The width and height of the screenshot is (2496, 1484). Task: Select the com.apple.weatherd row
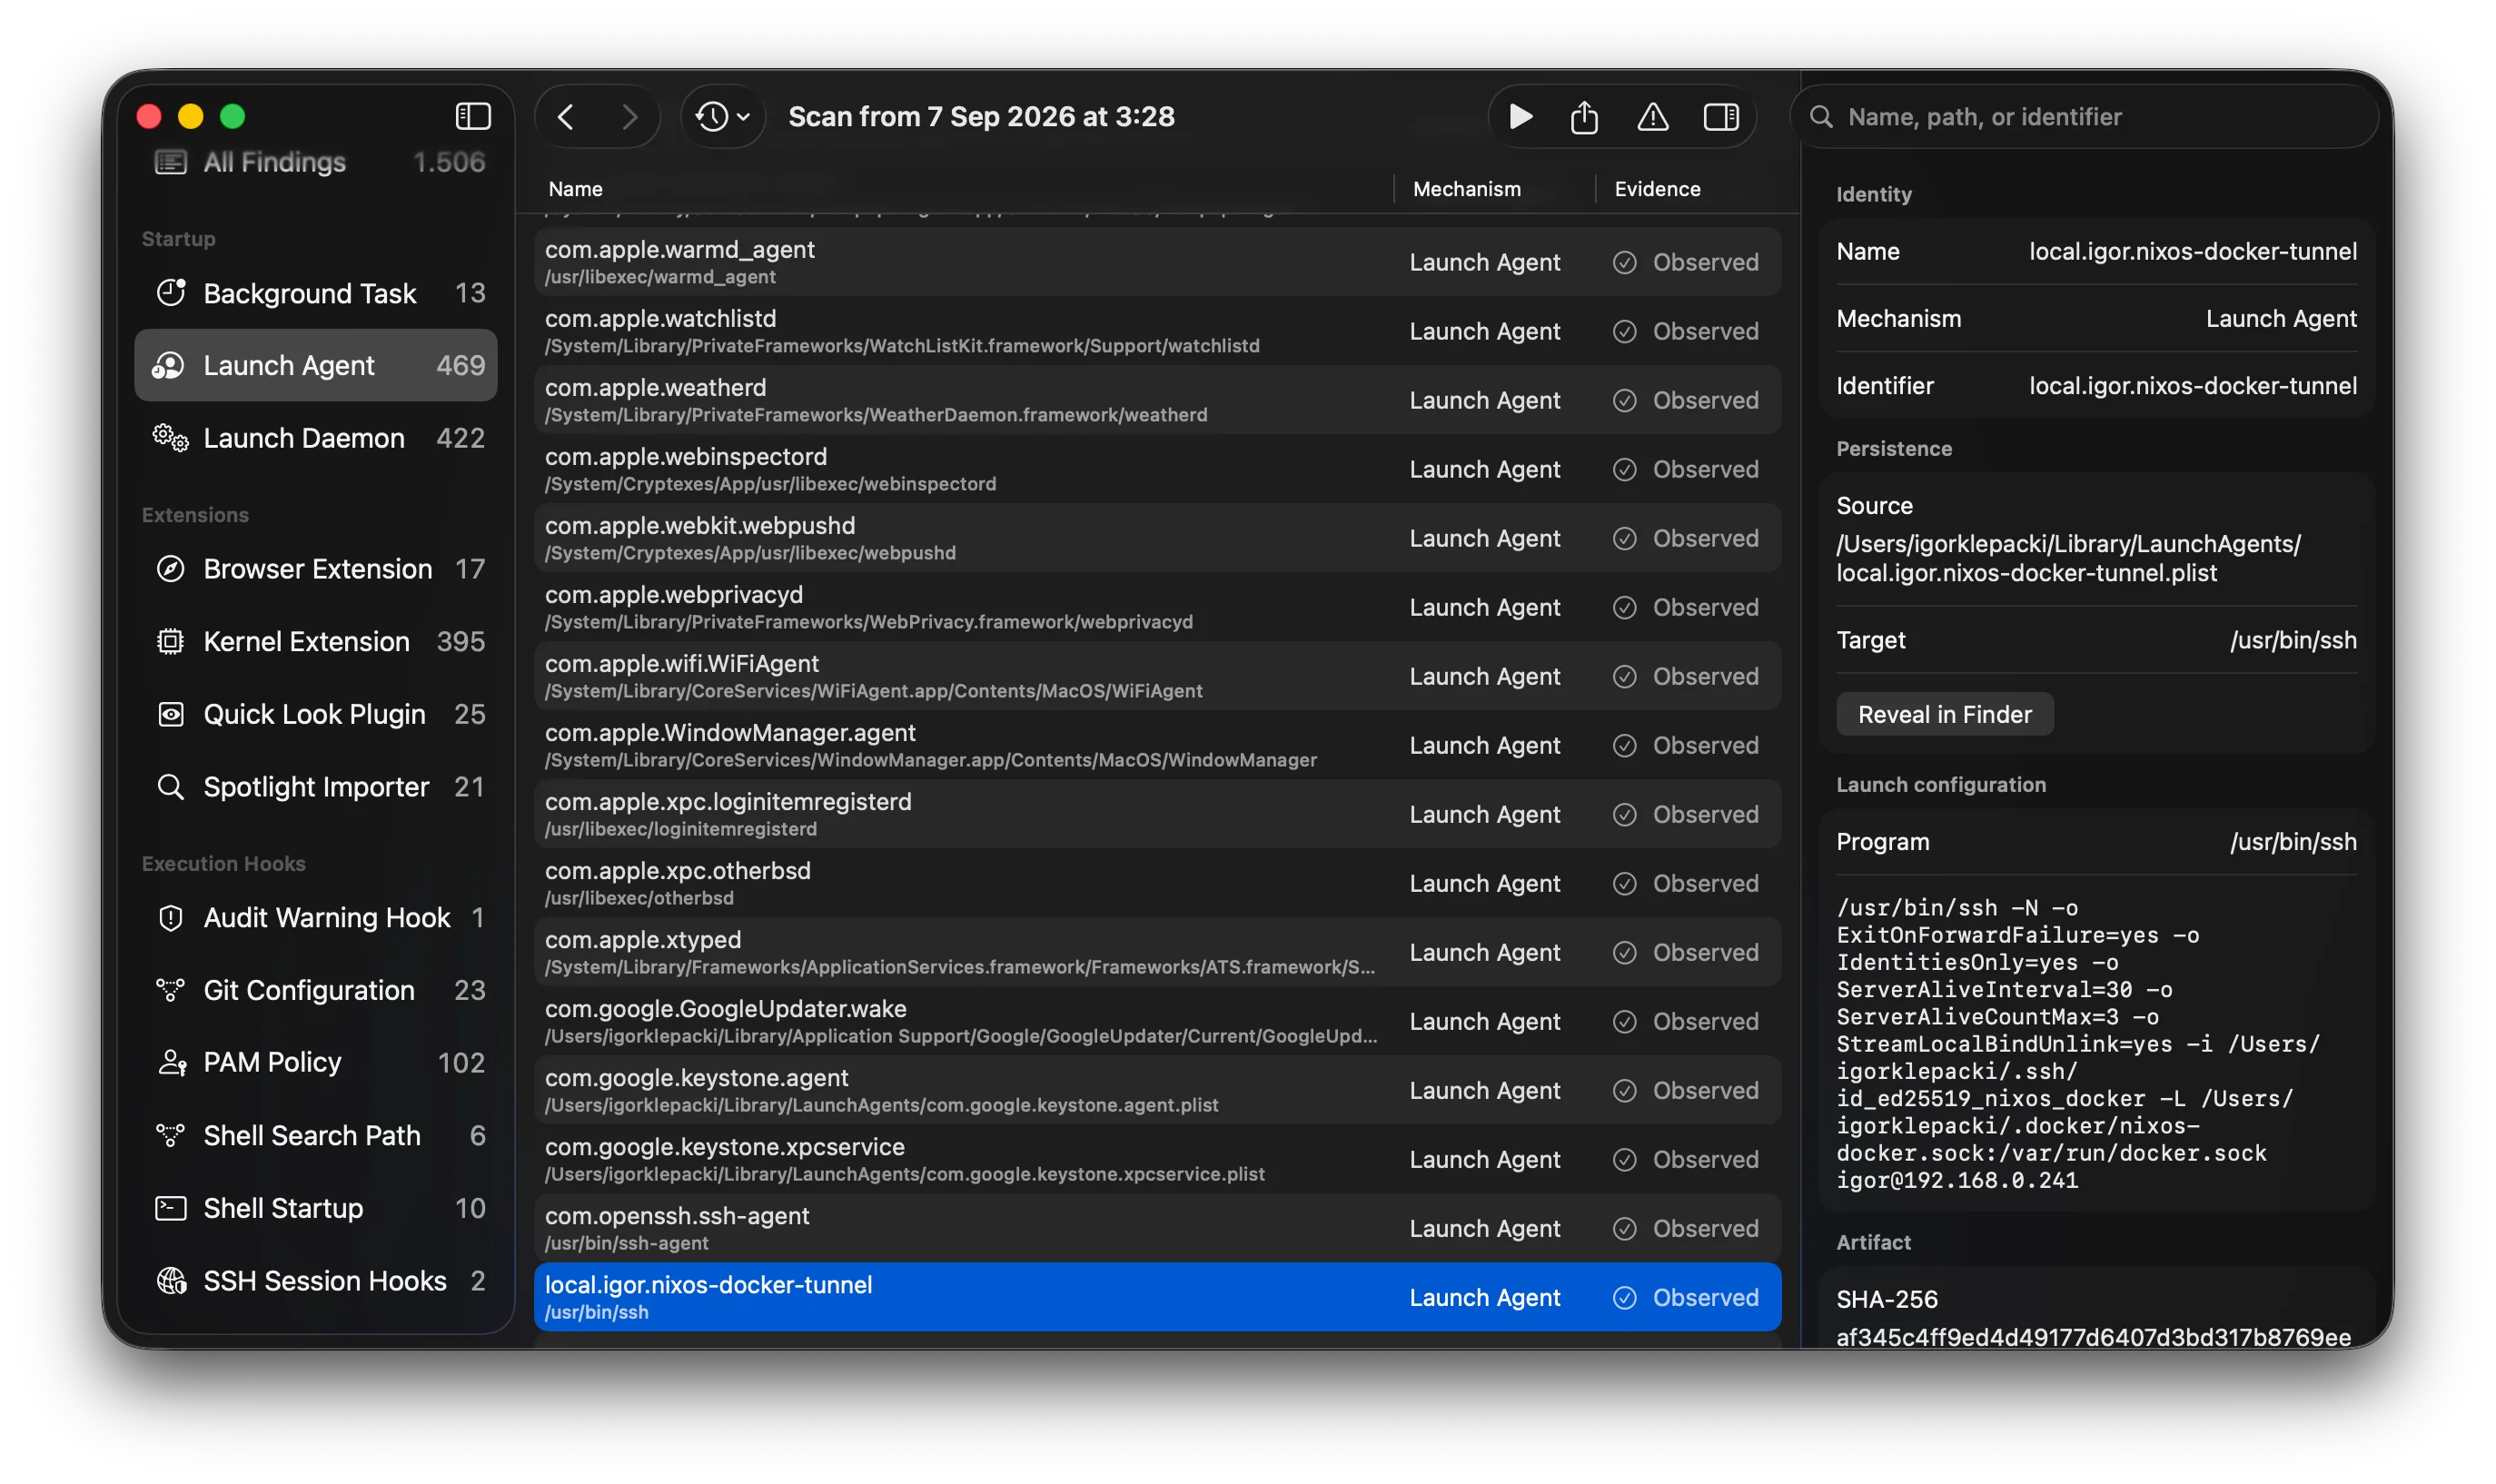click(x=1157, y=400)
